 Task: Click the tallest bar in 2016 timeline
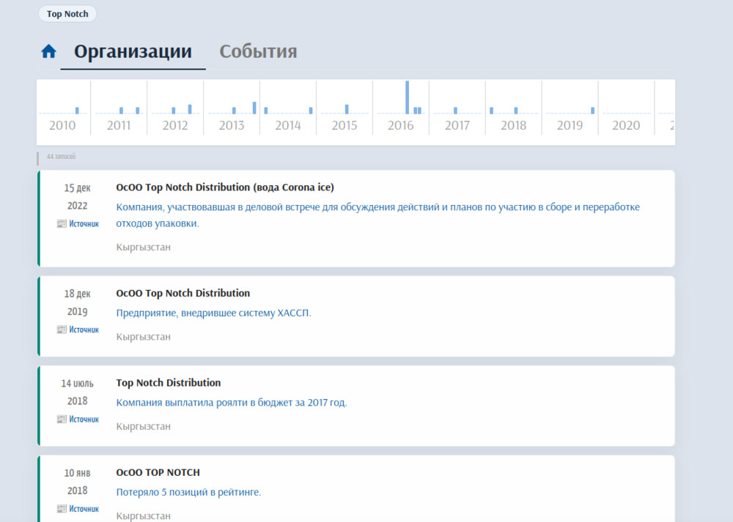[408, 97]
